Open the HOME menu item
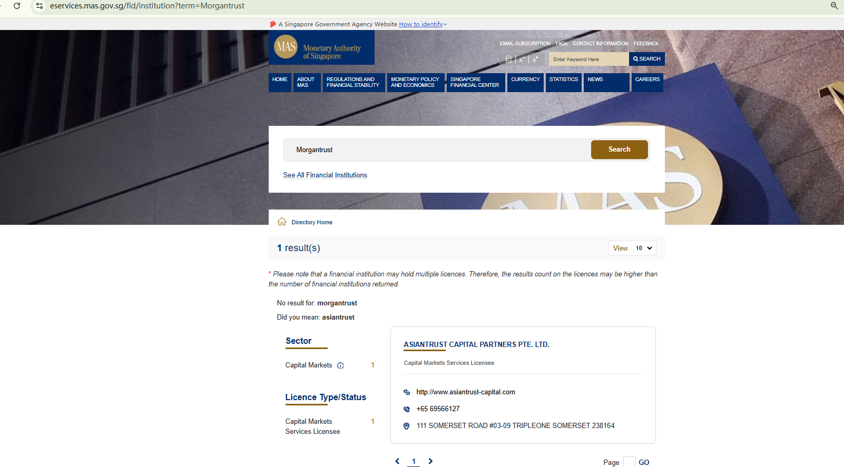This screenshot has height=467, width=844. point(280,83)
